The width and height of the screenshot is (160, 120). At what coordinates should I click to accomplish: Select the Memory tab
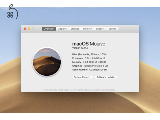pyautogui.click(x=87, y=29)
